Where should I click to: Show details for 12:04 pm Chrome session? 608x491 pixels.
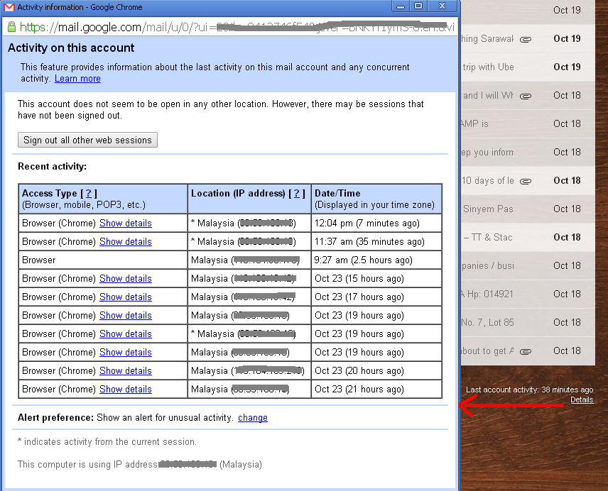tap(126, 223)
